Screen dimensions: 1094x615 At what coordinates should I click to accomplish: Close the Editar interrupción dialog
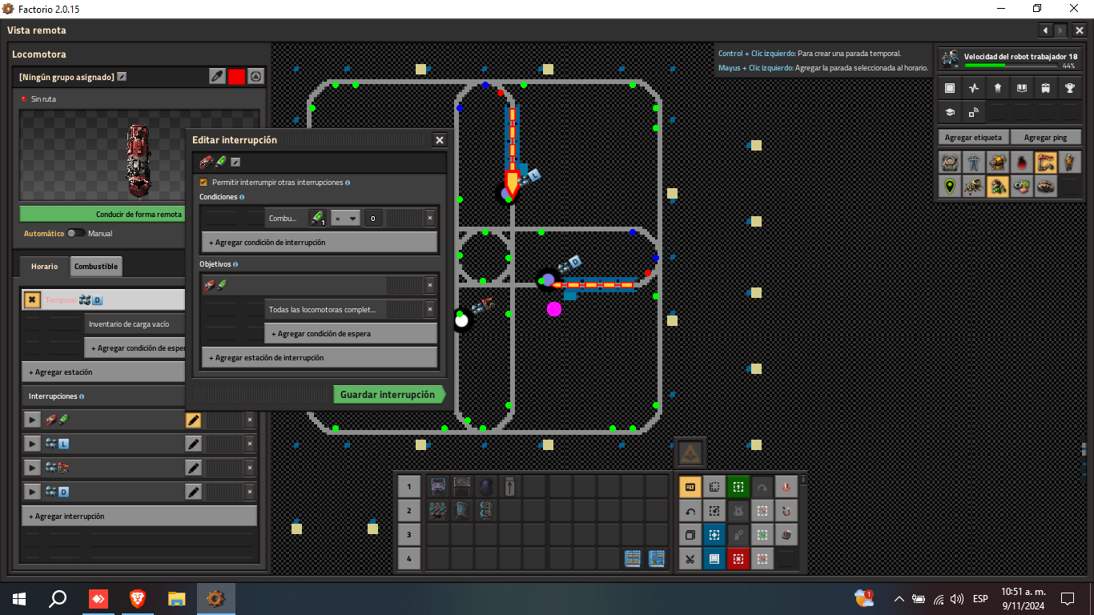click(x=439, y=140)
